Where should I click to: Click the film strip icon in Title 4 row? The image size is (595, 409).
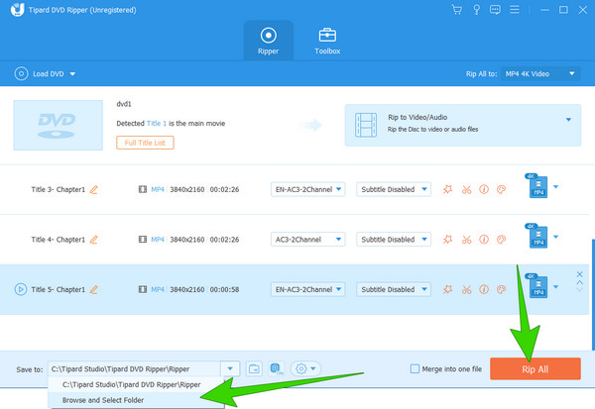pos(142,240)
